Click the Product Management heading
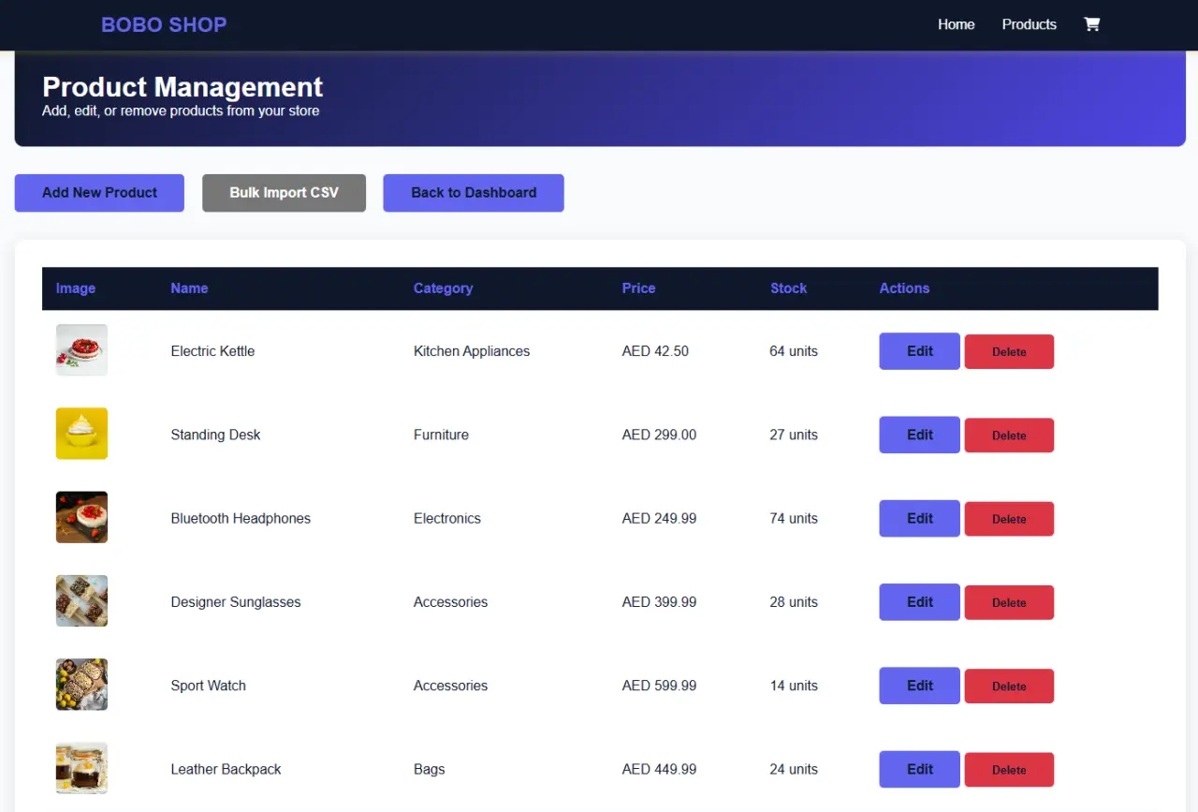 pos(183,87)
